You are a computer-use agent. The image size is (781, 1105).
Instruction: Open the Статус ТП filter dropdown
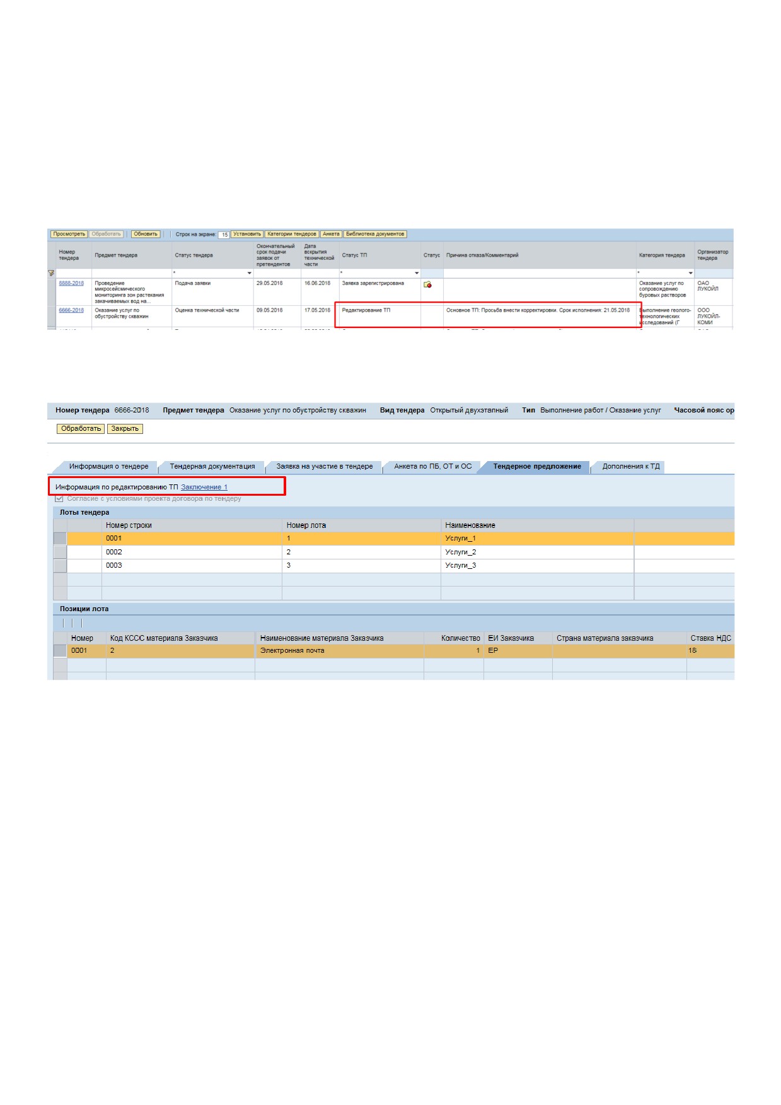click(417, 273)
